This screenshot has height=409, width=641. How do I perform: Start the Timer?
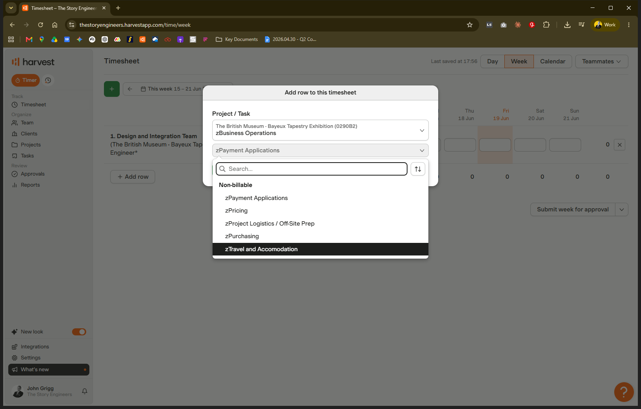click(x=26, y=80)
